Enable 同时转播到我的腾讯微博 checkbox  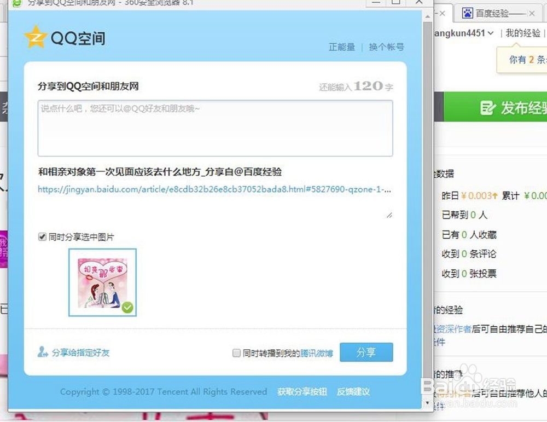tap(236, 353)
